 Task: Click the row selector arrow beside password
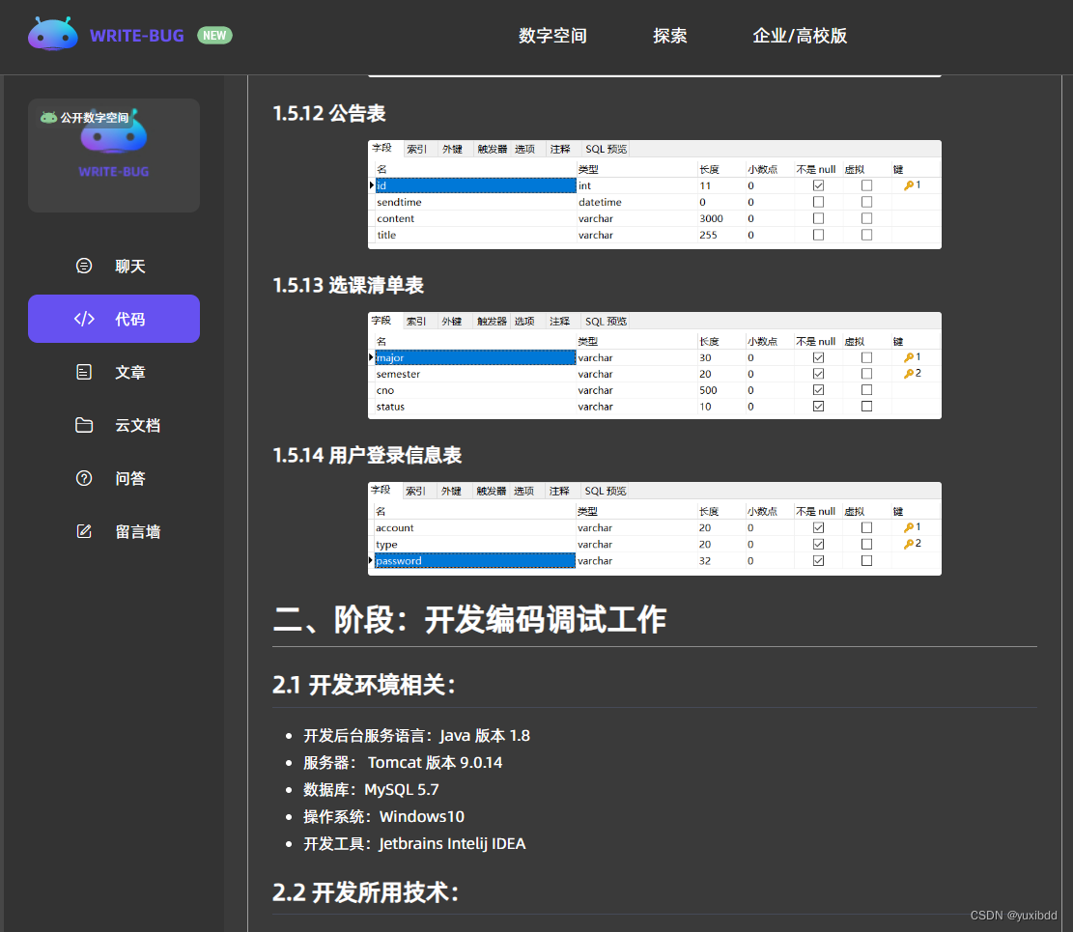click(371, 560)
